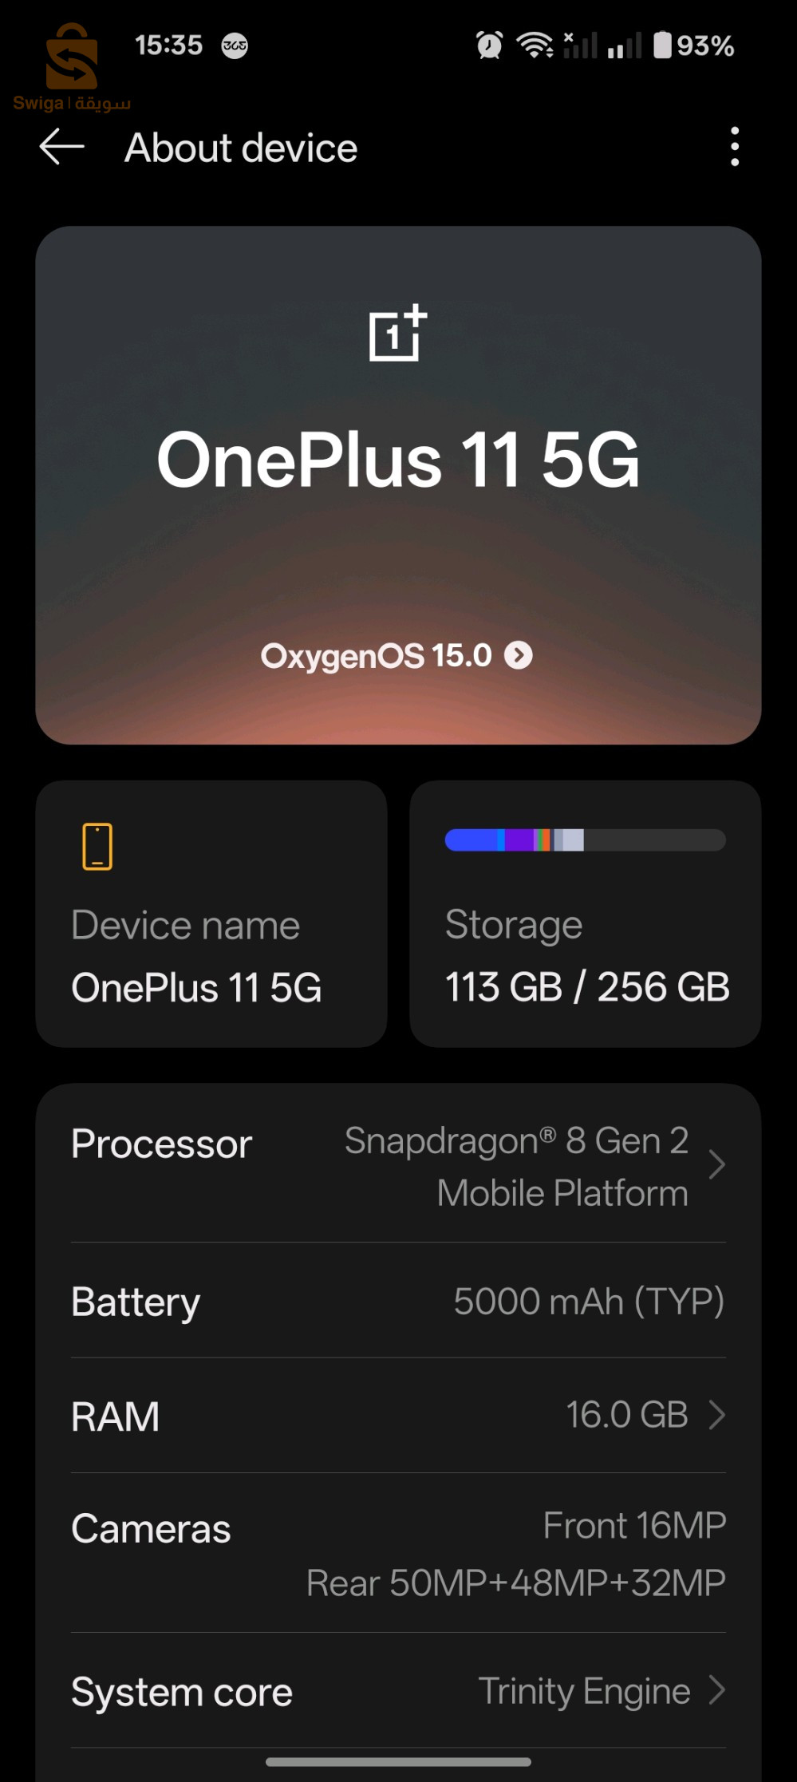
Task: Tap the Wi-Fi status bar icon
Action: 535,45
